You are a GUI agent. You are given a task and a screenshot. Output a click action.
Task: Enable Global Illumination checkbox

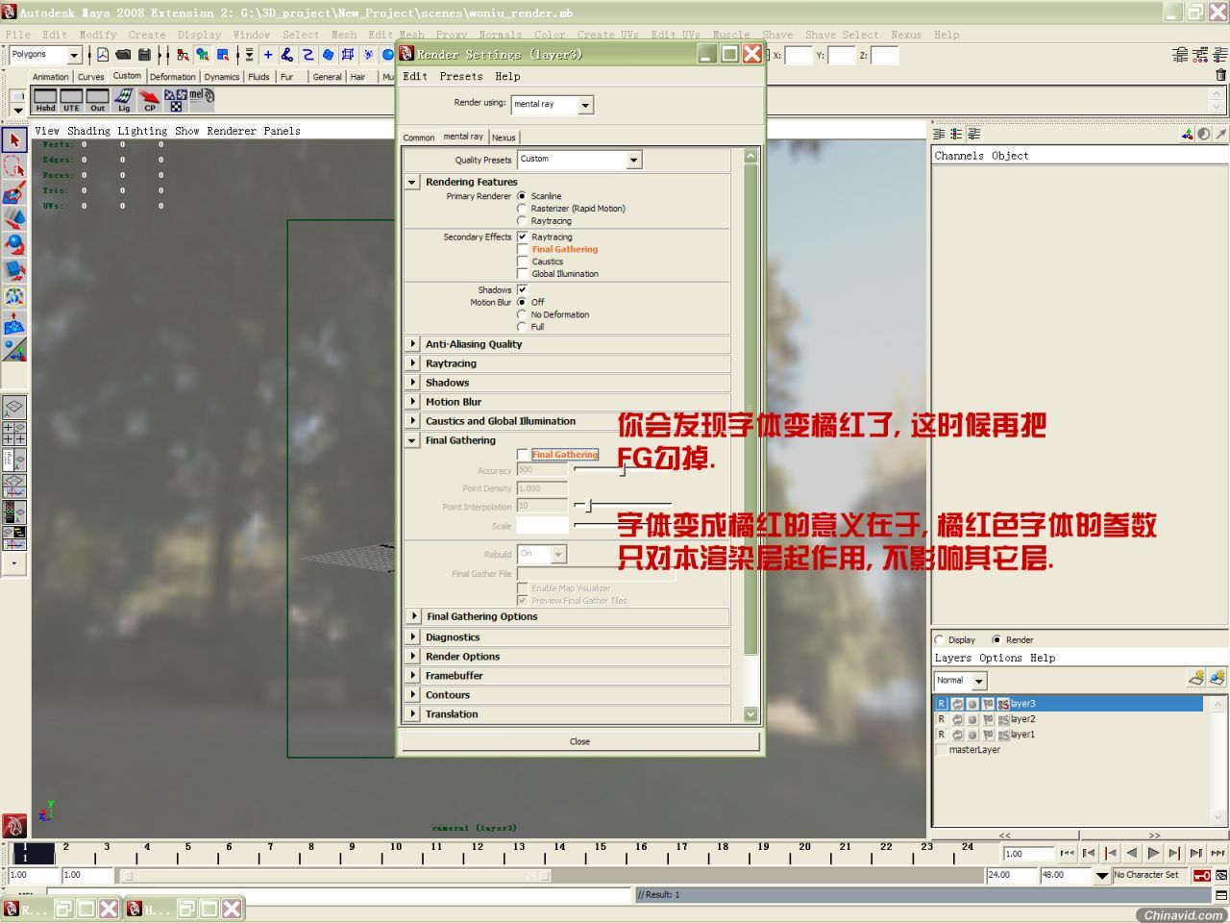[523, 274]
